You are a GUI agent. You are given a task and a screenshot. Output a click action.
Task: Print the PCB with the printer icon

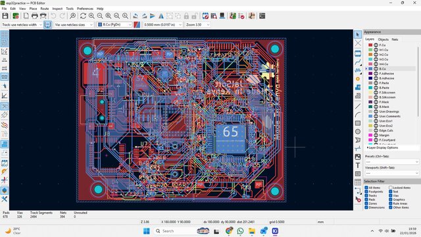[34, 16]
